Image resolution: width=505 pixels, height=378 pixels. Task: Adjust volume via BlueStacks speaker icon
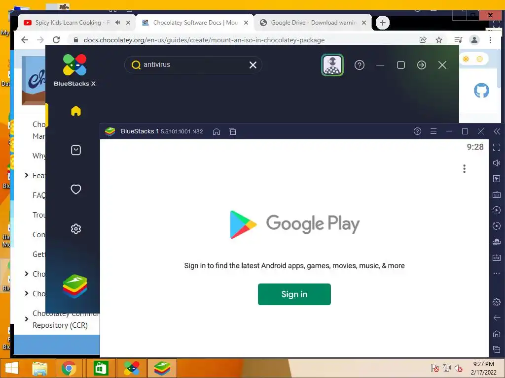[x=497, y=163]
